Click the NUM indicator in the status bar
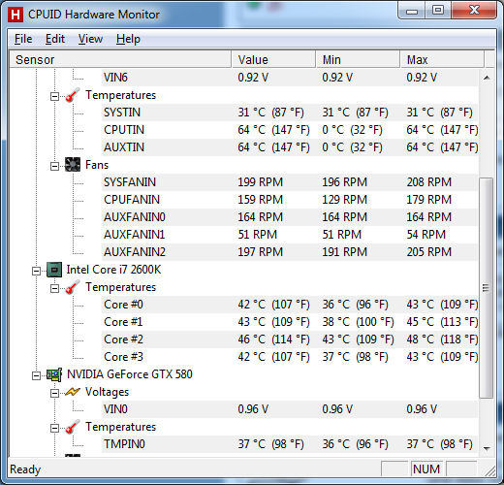Screen dimensions: 504x485 (x=426, y=469)
